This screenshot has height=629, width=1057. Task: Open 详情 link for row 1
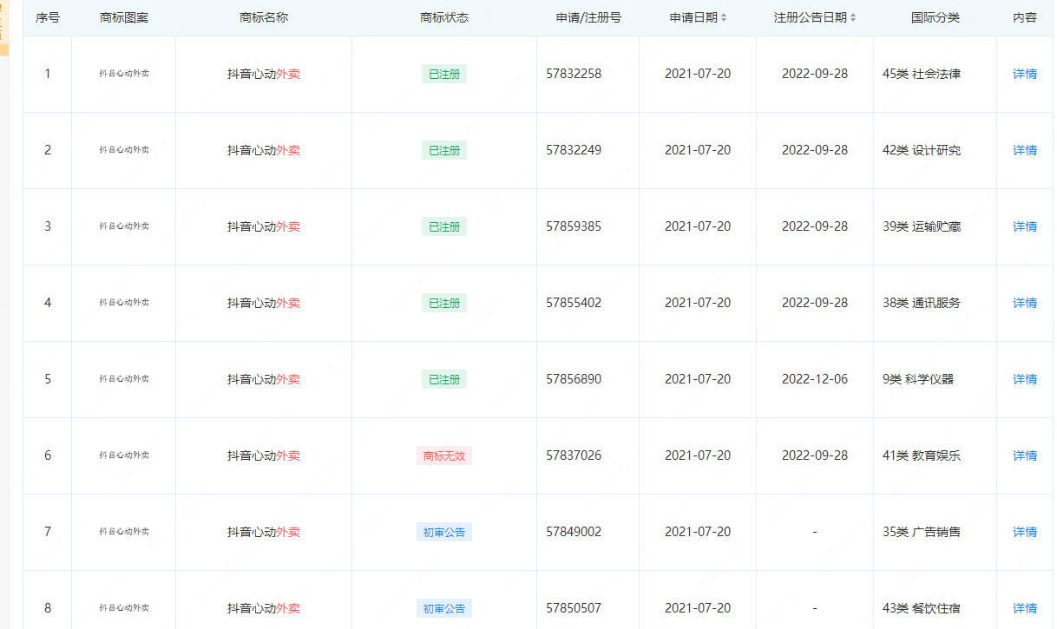pyautogui.click(x=1025, y=74)
